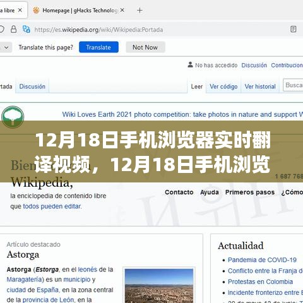Close the Wikipedia la enciclopedia libre tab
Viewport: 303px width, 303px height.
pyautogui.click(x=20, y=10)
